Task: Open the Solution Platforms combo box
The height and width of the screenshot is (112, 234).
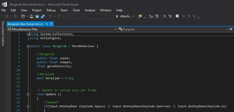Action: [x=100, y=16]
